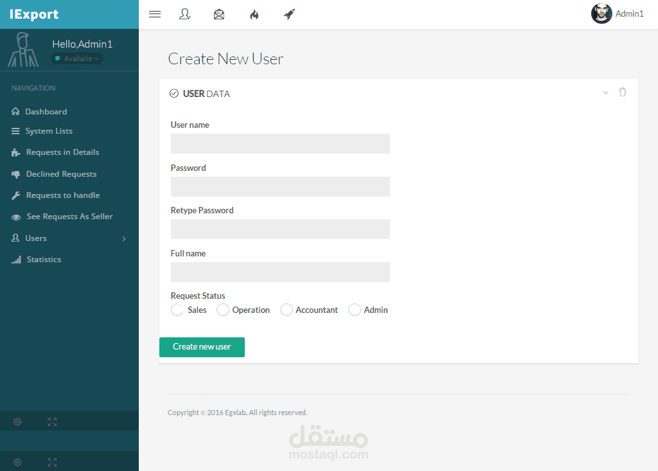This screenshot has width=658, height=471.
Task: Click the check-circle icon beside USER DATA
Action: coord(174,93)
